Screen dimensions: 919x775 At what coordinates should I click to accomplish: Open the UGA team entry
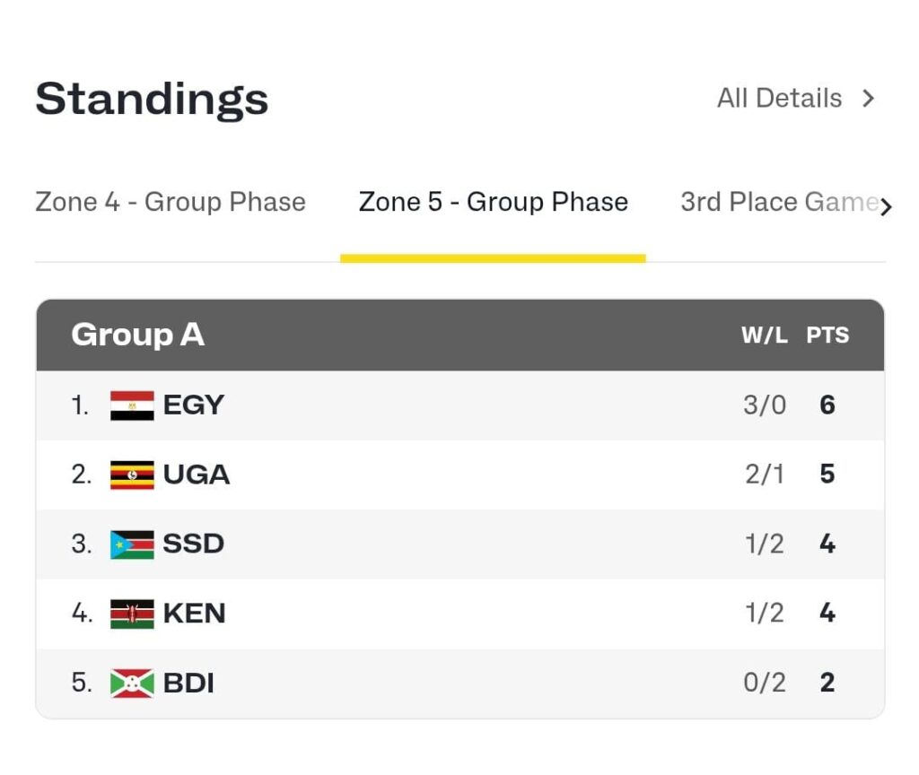coord(197,475)
